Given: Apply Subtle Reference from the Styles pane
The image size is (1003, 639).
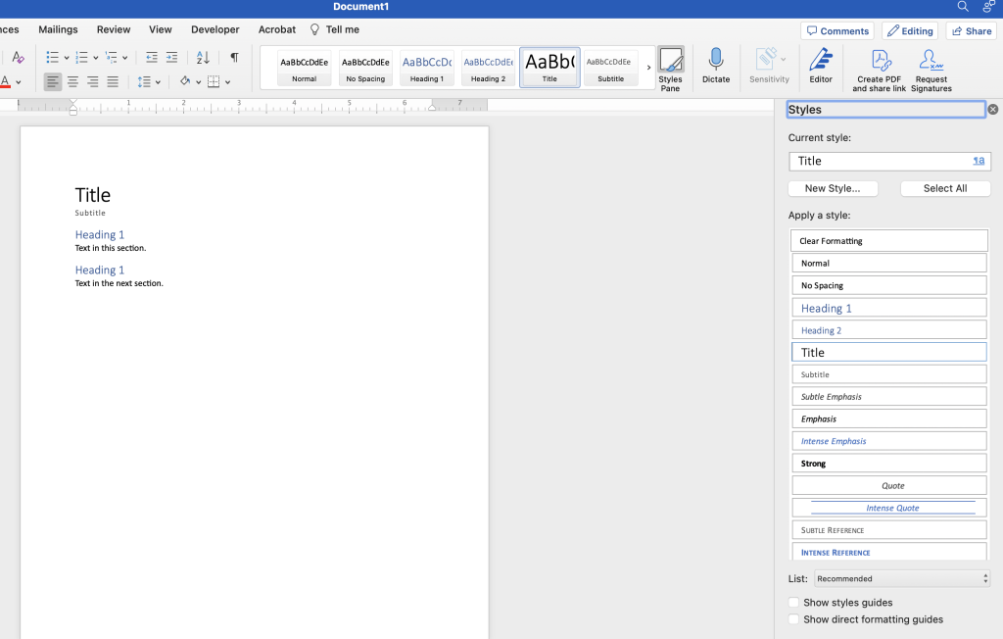Looking at the screenshot, I should [889, 530].
